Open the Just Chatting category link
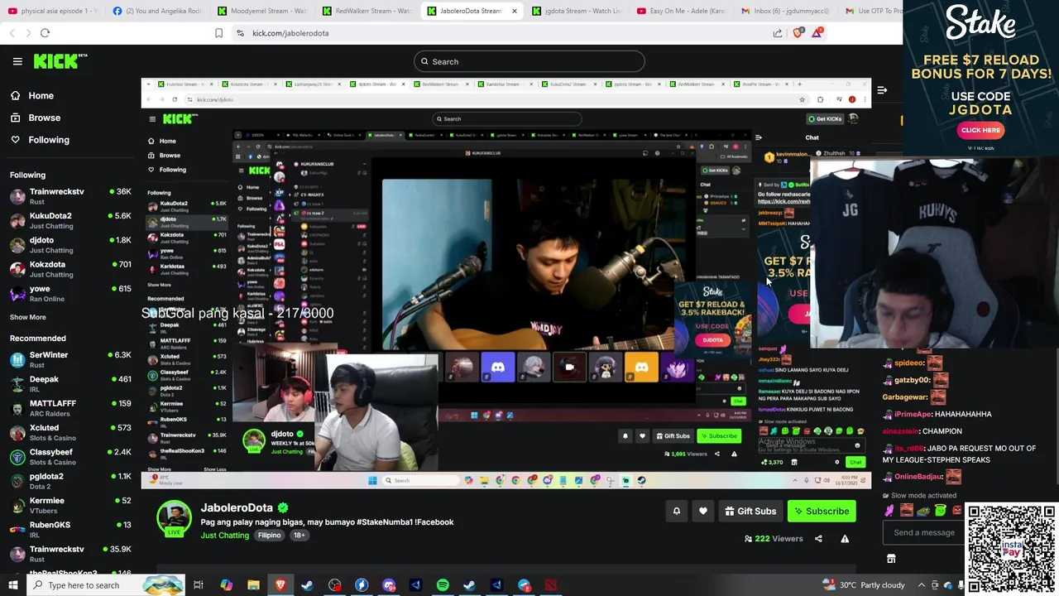 pos(224,536)
